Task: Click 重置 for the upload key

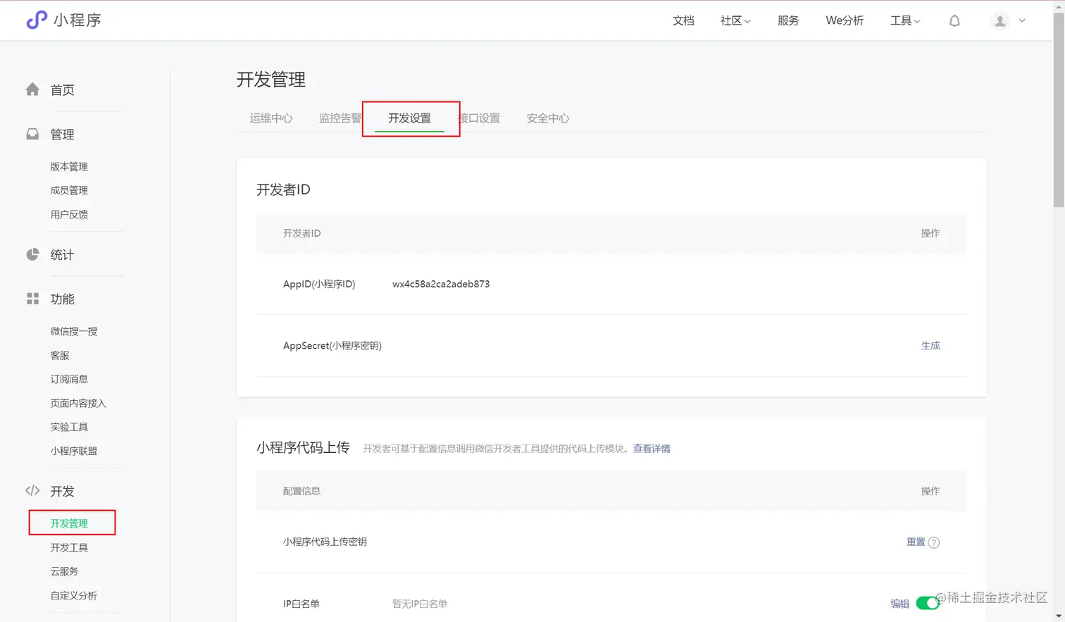Action: click(x=916, y=542)
